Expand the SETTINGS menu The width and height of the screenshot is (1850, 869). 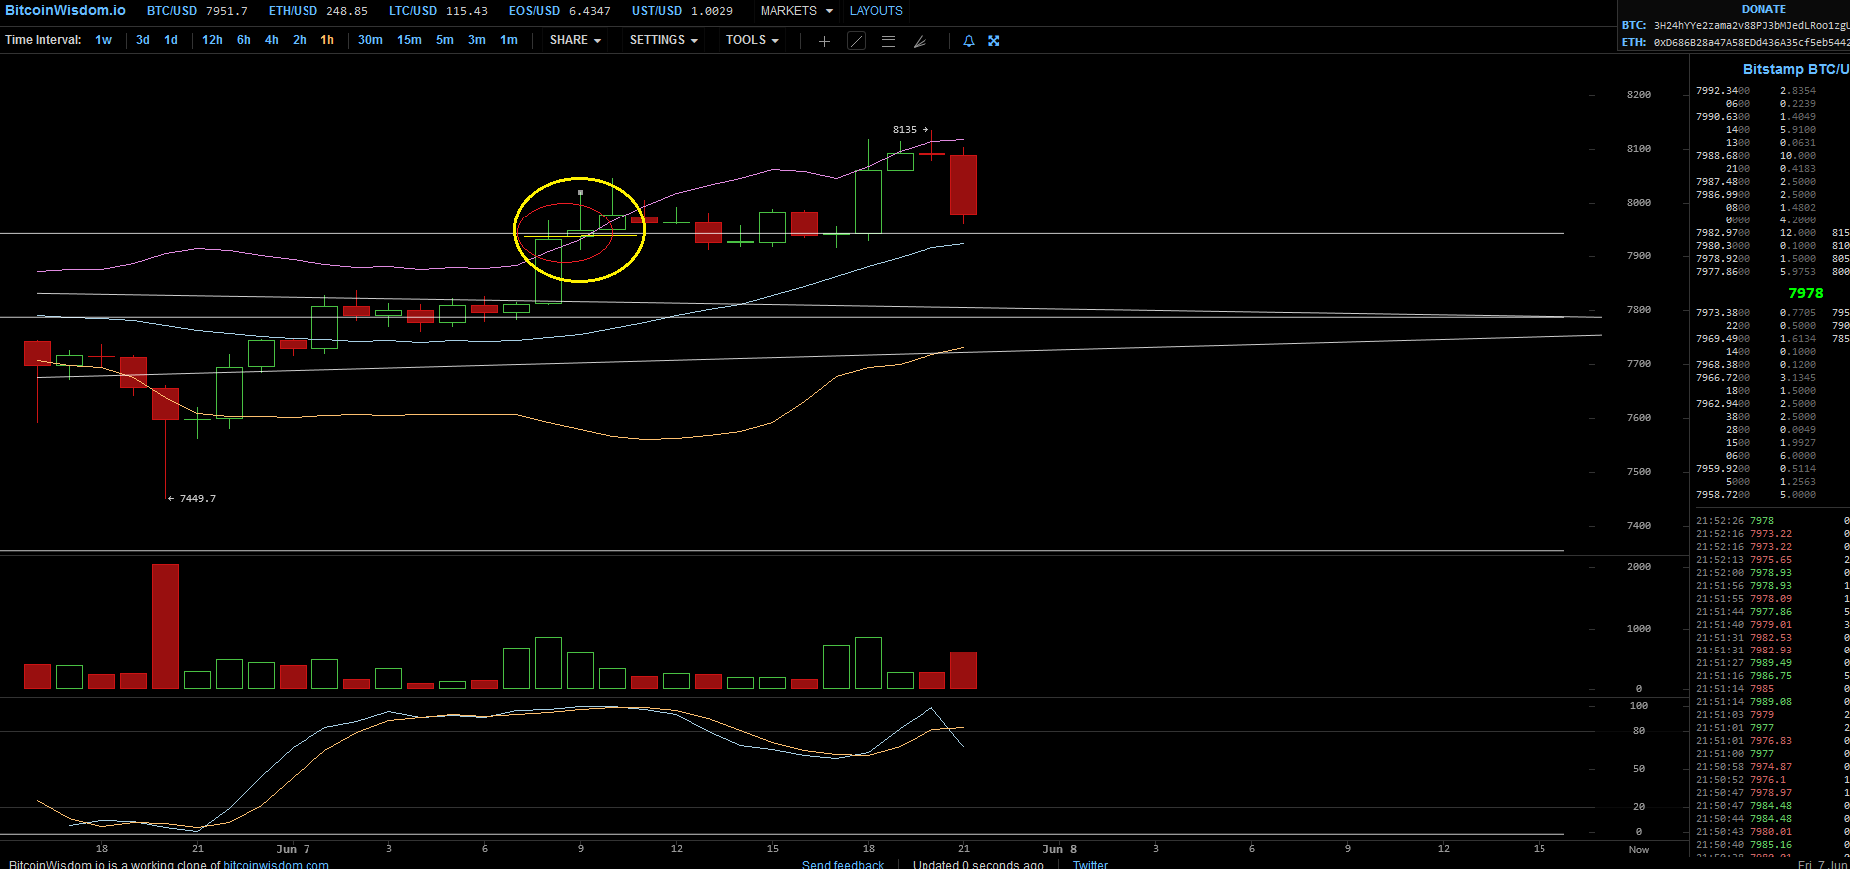663,40
